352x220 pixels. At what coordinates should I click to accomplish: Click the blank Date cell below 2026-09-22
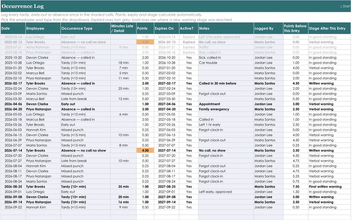coord(13,213)
